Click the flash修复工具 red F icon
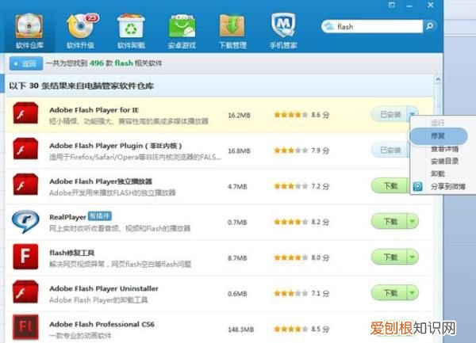 click(x=25, y=257)
